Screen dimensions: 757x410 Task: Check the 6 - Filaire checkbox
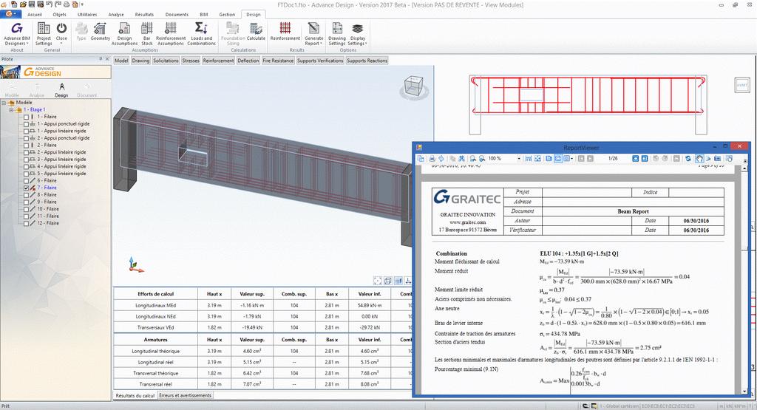tap(26, 180)
